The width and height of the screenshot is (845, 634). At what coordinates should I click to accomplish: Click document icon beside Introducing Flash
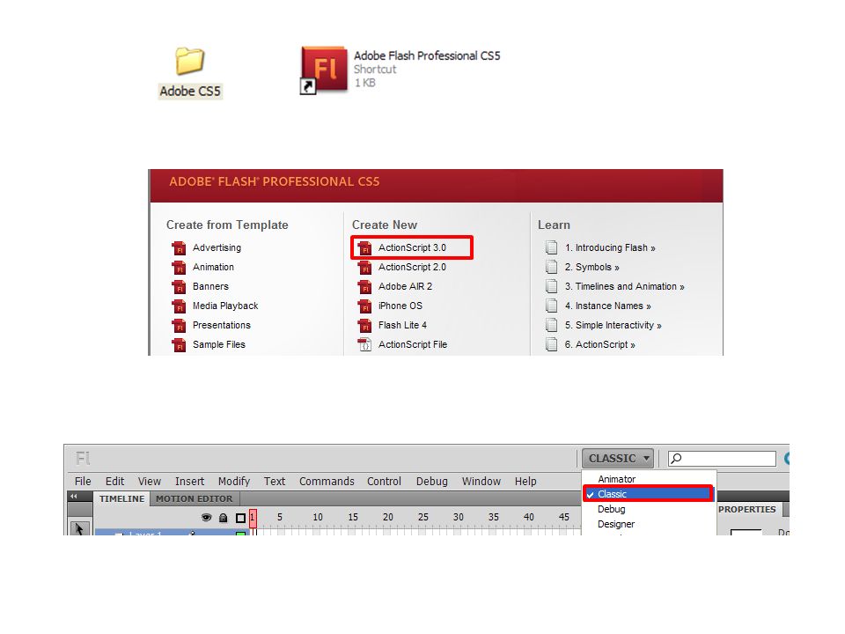[551, 247]
